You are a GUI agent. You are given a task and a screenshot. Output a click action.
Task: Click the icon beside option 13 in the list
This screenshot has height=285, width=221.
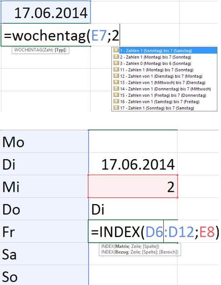click(116, 82)
